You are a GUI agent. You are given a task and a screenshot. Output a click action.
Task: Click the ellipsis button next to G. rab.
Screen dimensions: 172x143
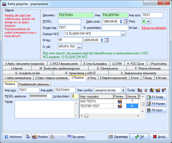pos(79,46)
